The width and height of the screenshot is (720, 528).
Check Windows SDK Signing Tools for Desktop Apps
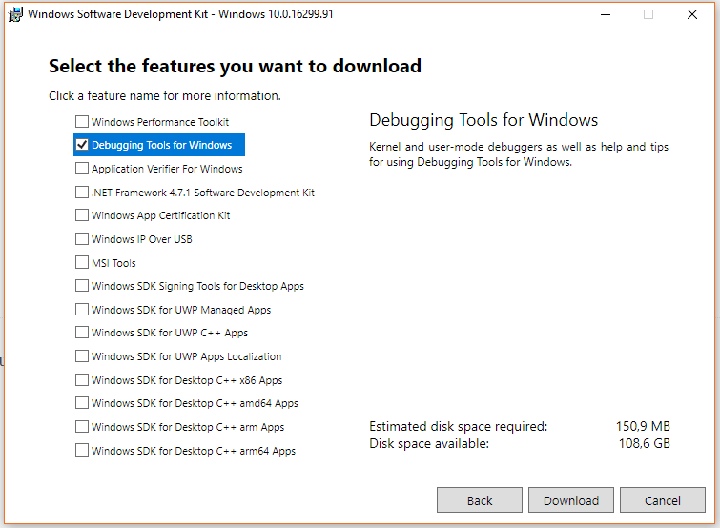82,286
